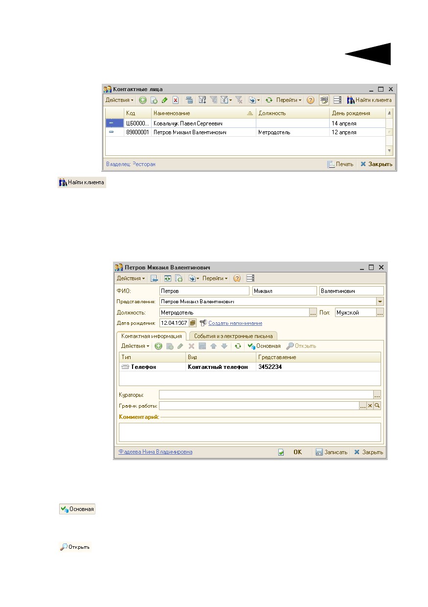The image size is (428, 607).
Task: Click the copy document icon in Петров toolbar
Action: [x=179, y=278]
